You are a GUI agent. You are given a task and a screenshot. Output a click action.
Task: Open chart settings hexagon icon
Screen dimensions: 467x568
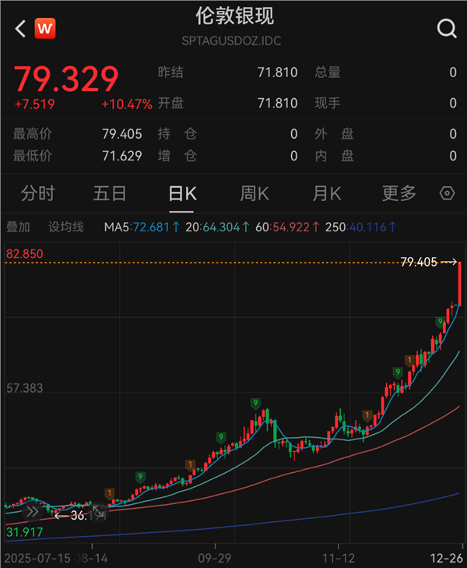point(447,193)
